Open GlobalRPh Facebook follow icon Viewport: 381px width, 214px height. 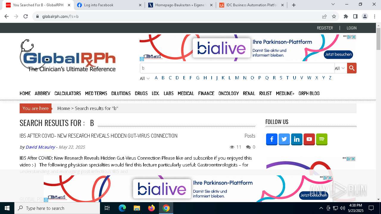[x=272, y=139]
